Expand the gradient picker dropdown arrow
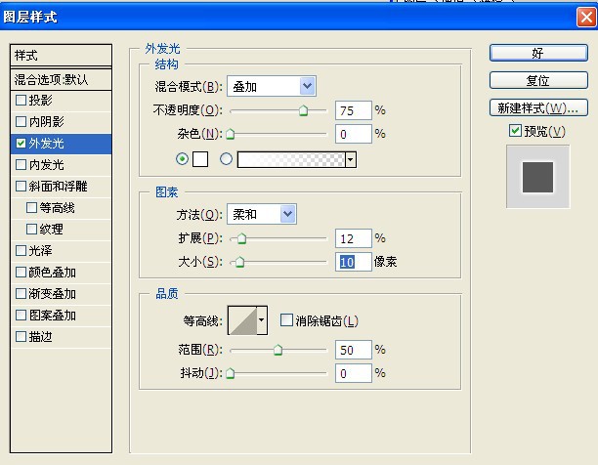 (x=350, y=159)
